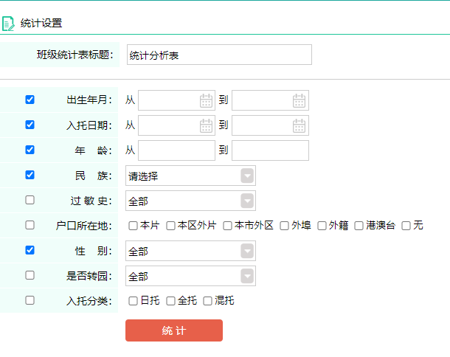
Task: Uncheck the 出生年月 row checkbox
Action: 30,100
